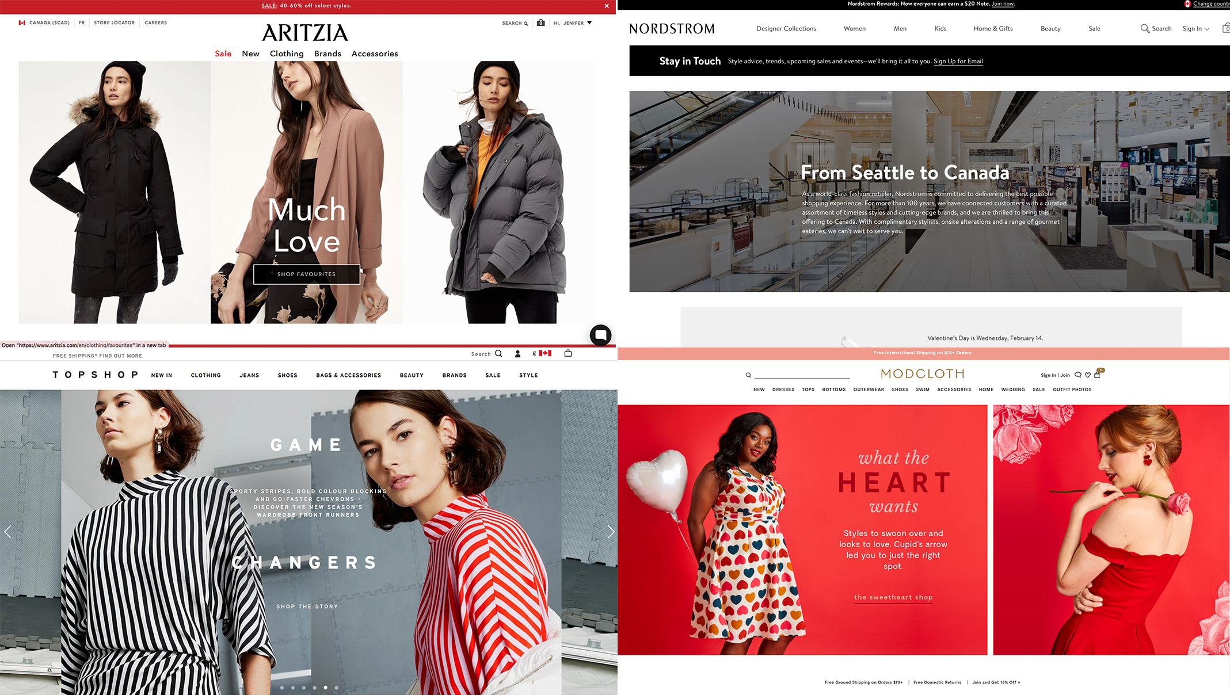The height and width of the screenshot is (695, 1230).
Task: Click grey puffer jacket model image
Action: click(x=499, y=192)
